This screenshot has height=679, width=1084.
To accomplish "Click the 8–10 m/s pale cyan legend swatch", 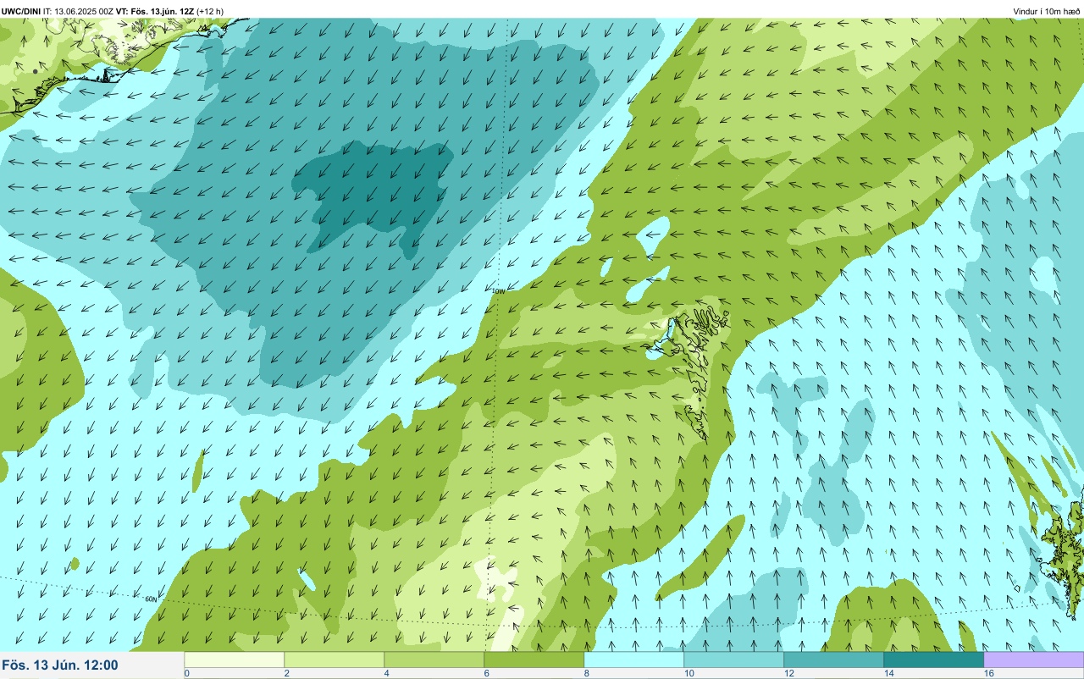I will (x=634, y=660).
